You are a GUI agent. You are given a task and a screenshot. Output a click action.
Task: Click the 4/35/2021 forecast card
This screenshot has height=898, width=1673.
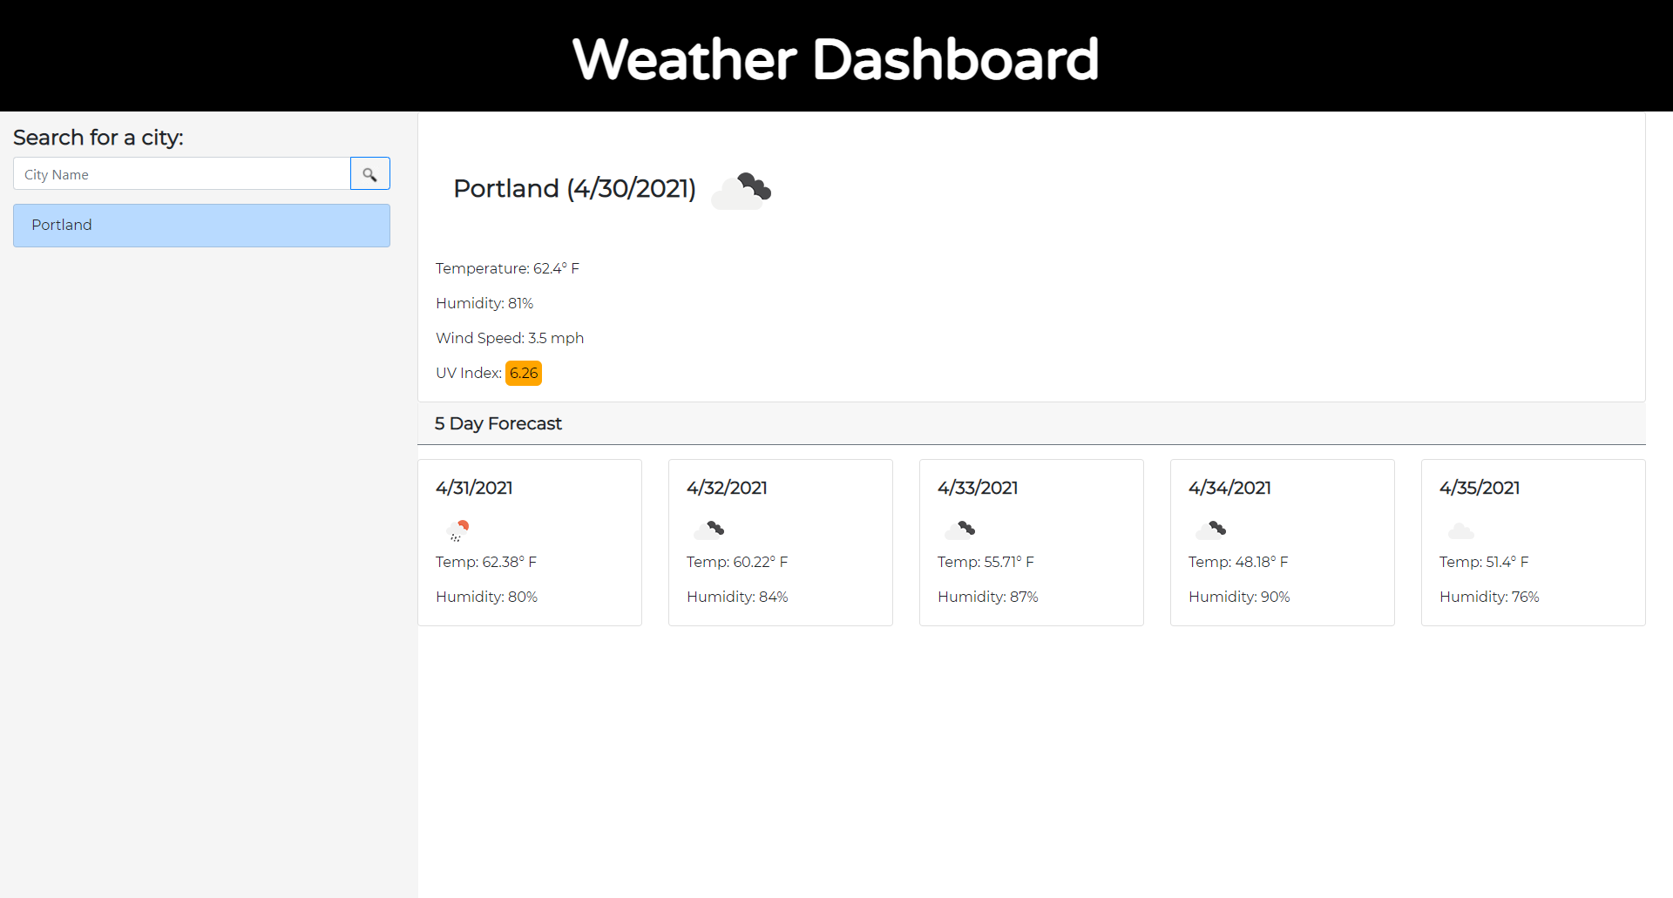coord(1532,542)
